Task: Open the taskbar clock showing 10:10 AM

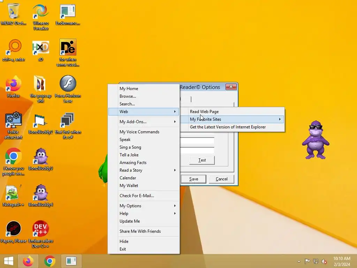Action: click(342, 261)
